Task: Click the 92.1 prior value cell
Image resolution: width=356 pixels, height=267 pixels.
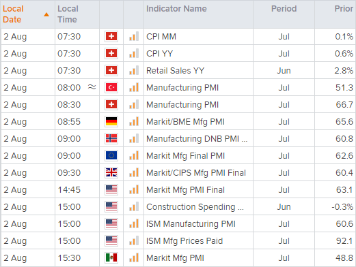Action: 336,240
